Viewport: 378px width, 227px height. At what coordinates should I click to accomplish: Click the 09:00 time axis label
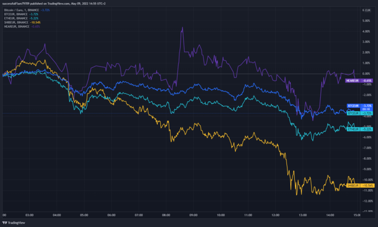[x=193, y=215]
